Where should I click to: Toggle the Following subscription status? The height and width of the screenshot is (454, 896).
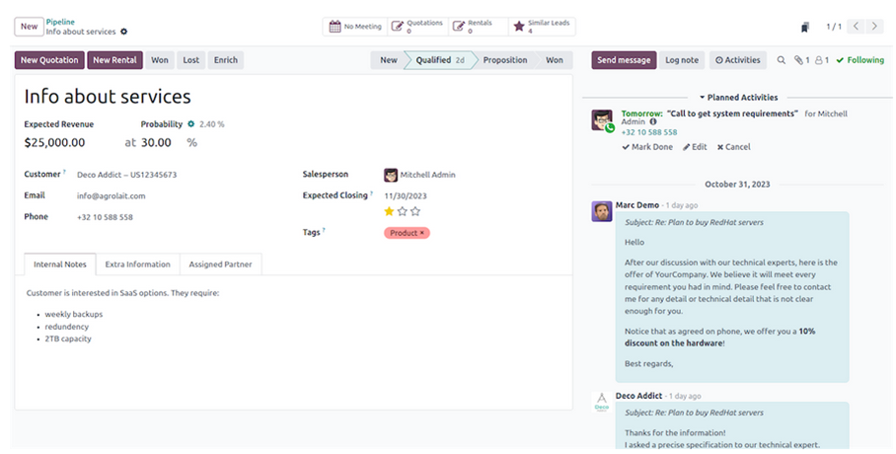(x=859, y=60)
